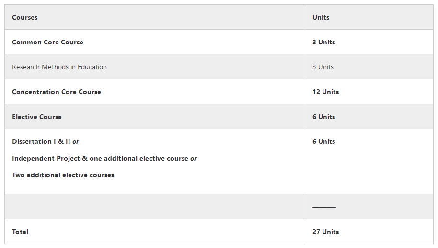Image resolution: width=438 pixels, height=248 pixels.
Task: Click the underline separator above total
Action: [324, 207]
